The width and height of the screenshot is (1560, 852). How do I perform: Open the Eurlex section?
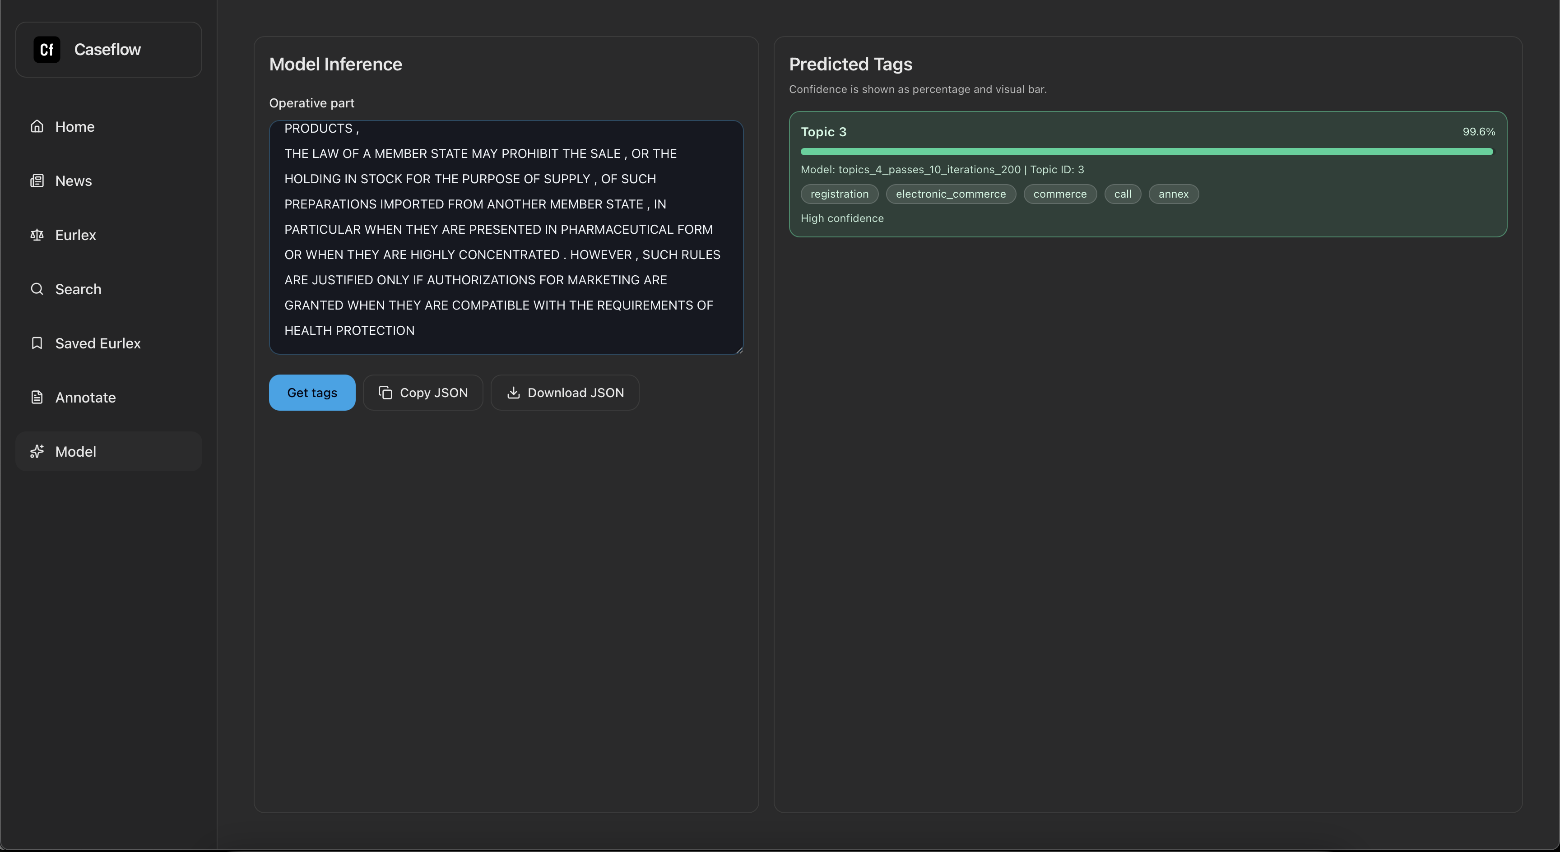[x=108, y=235]
